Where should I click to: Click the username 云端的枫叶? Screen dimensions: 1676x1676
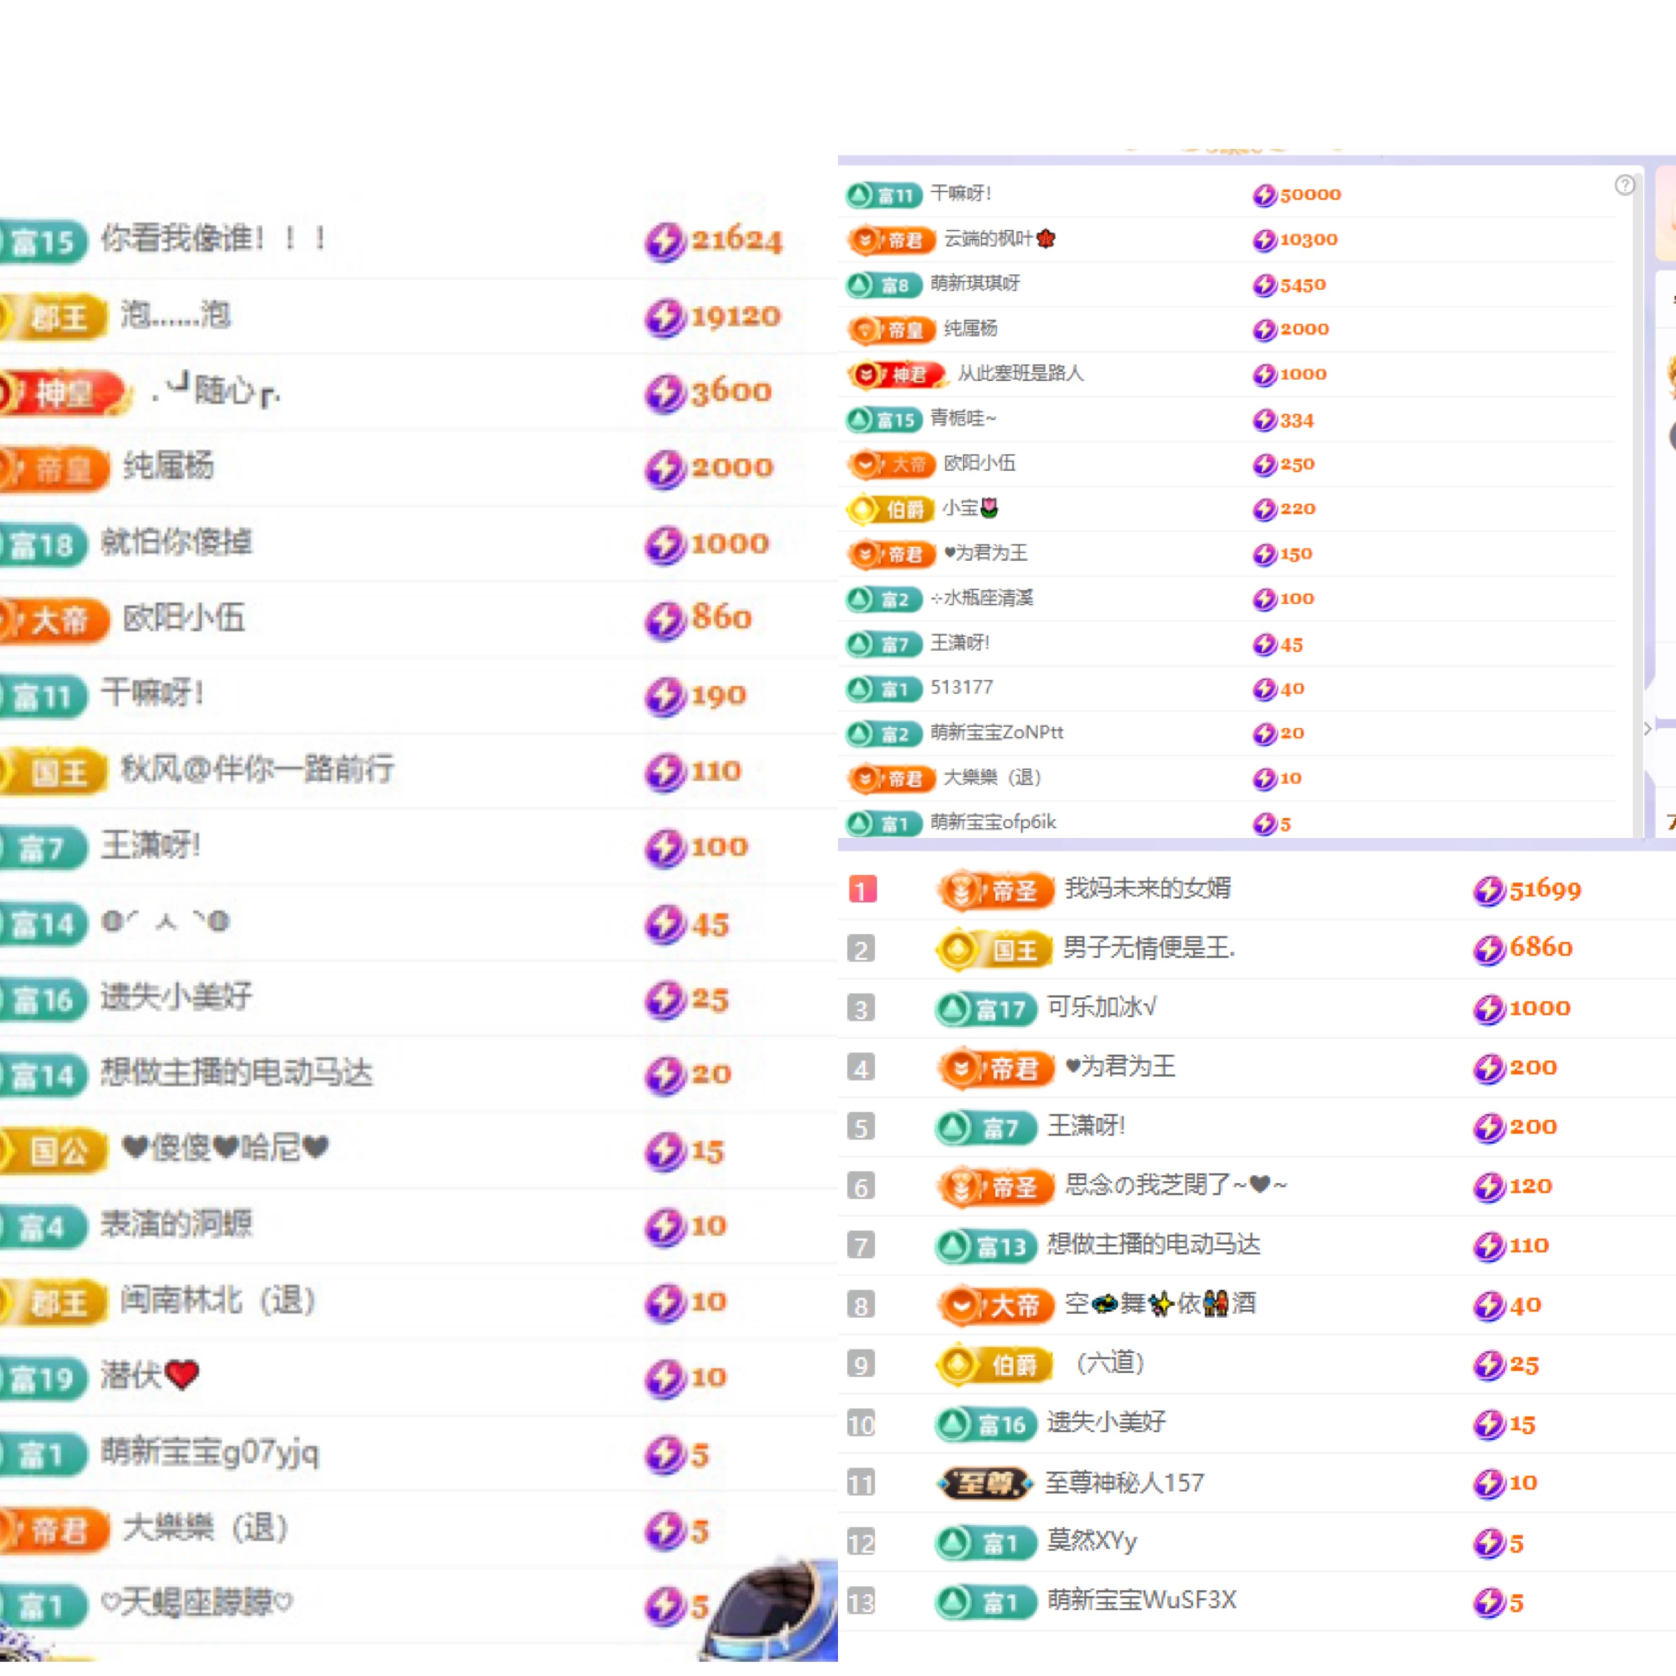[x=999, y=239]
